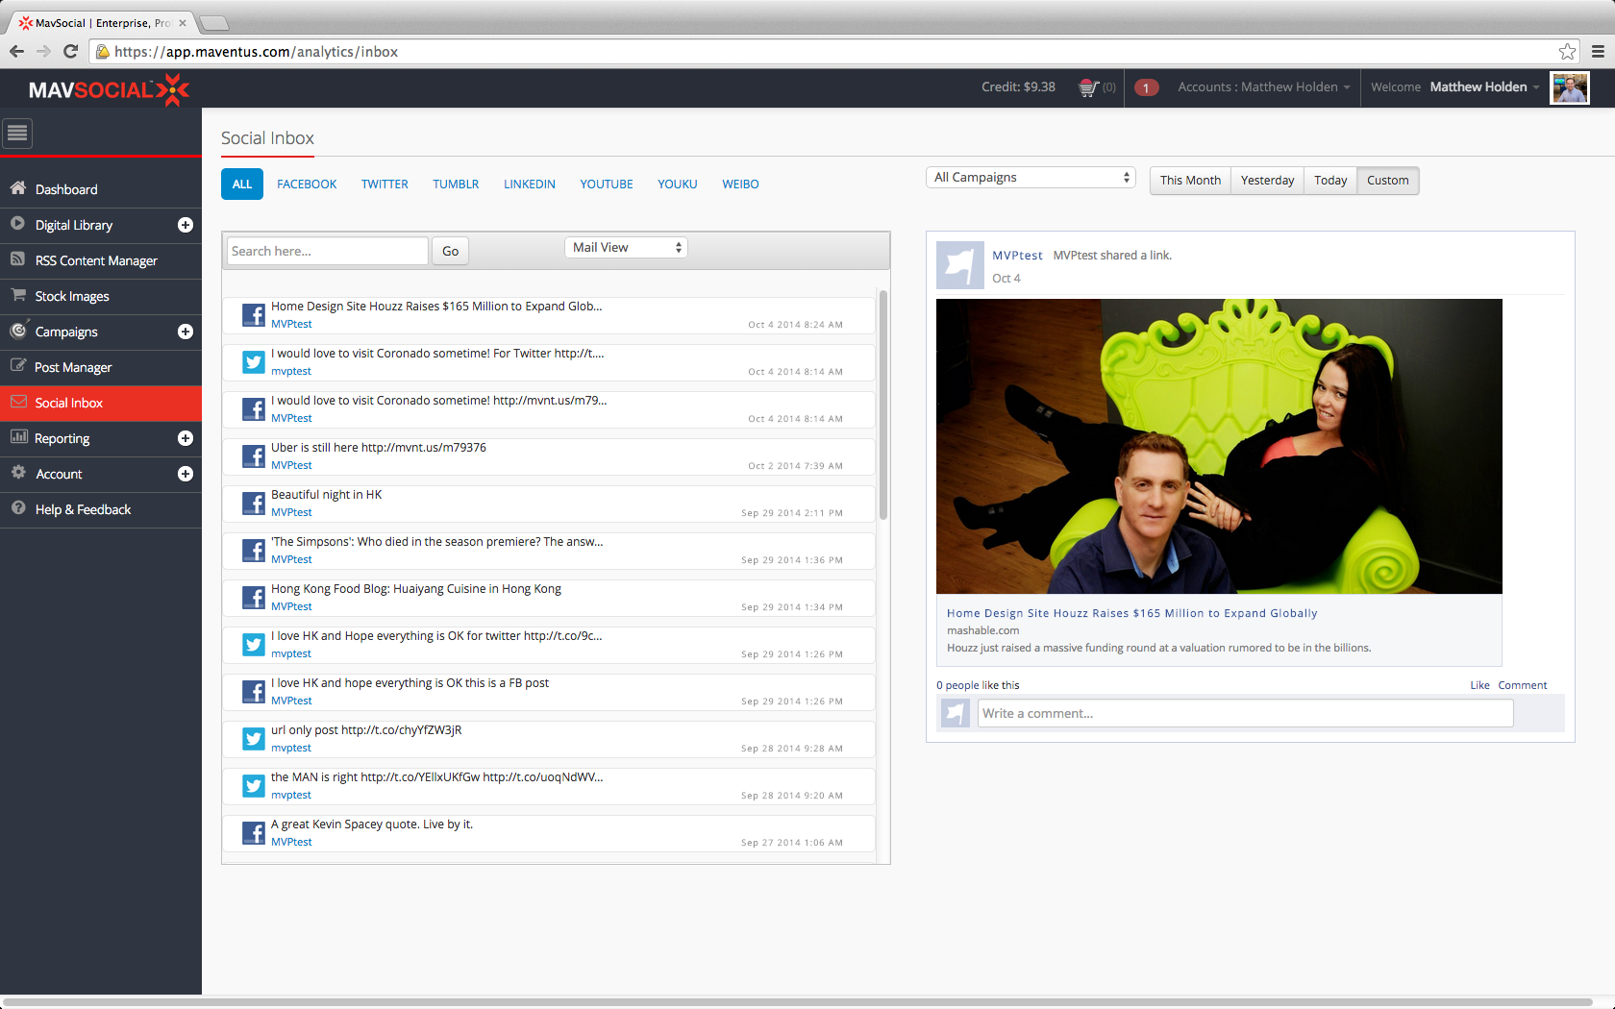This screenshot has width=1615, height=1009.
Task: Open Help & Feedback
Action: pyautogui.click(x=101, y=509)
